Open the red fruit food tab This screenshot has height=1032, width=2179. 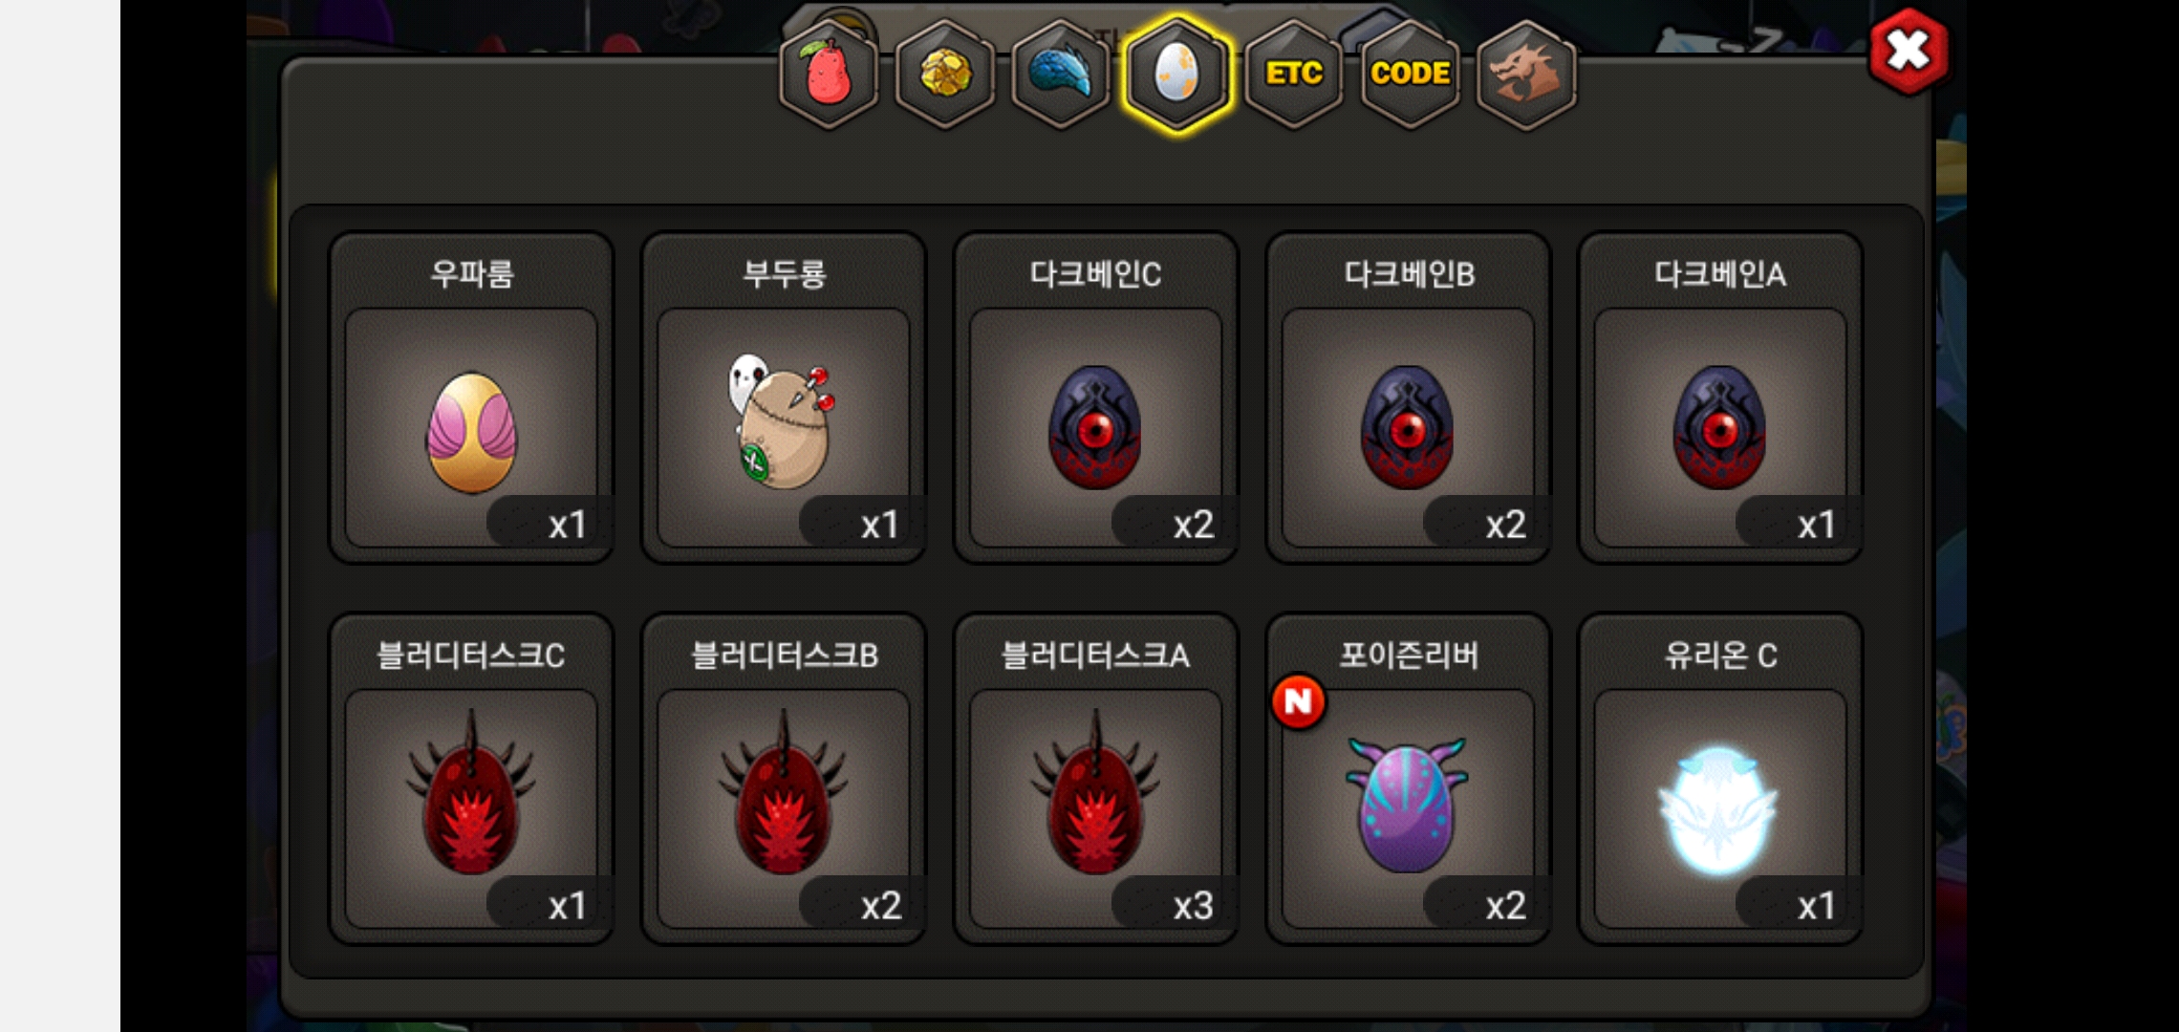[829, 74]
